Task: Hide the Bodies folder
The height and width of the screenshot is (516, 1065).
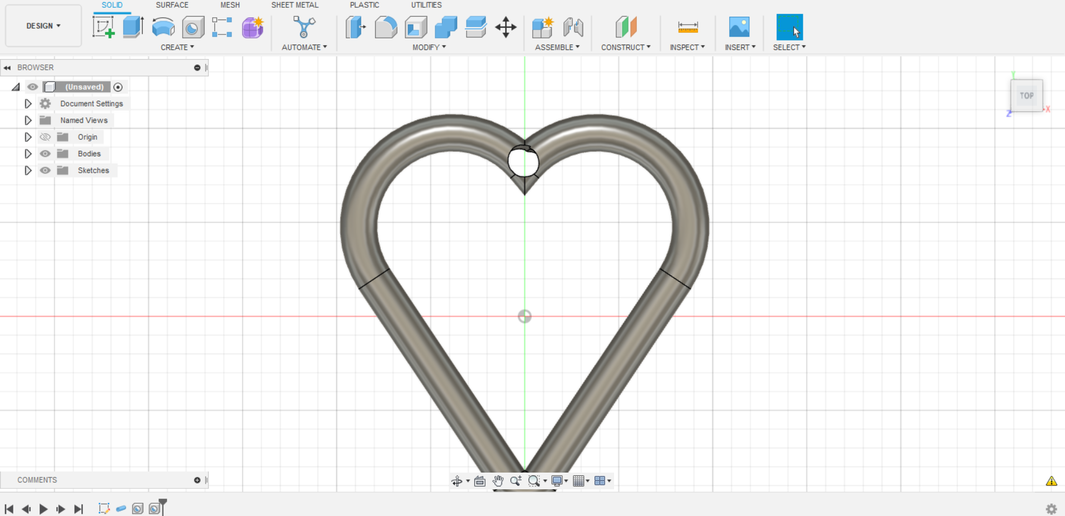Action: point(45,154)
